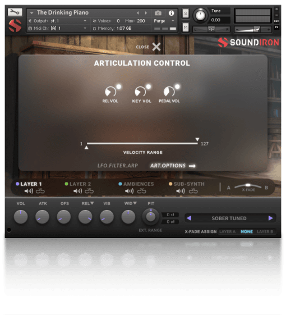Click the velocity range upper handle
Image resolution: width=286 pixels, height=315 pixels.
197,139
